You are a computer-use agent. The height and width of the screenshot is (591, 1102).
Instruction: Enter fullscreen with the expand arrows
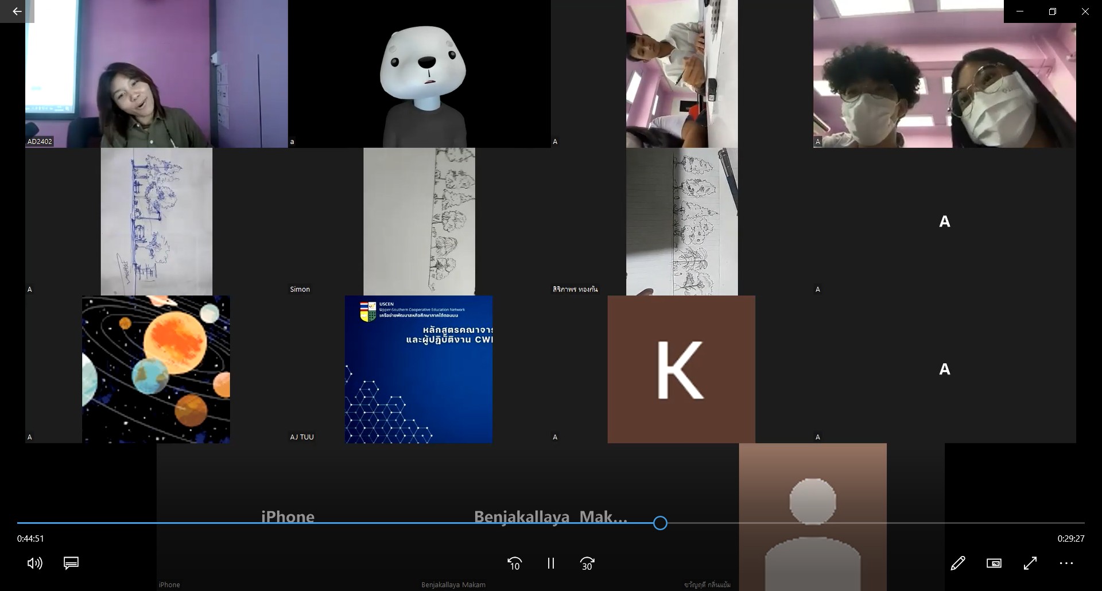[x=1030, y=563]
